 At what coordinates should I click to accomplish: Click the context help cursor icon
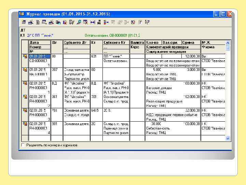[147, 22]
